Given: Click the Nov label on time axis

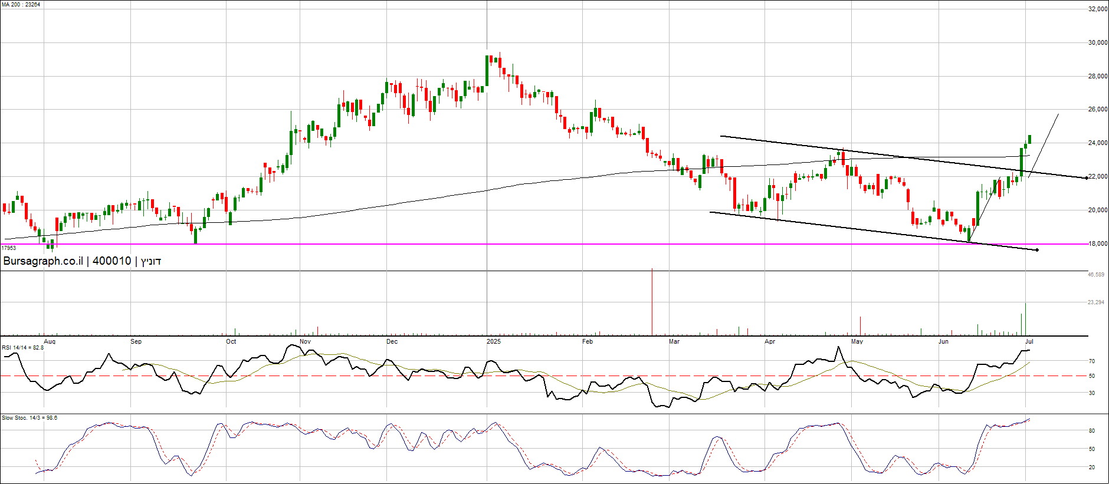Looking at the screenshot, I should click(305, 342).
